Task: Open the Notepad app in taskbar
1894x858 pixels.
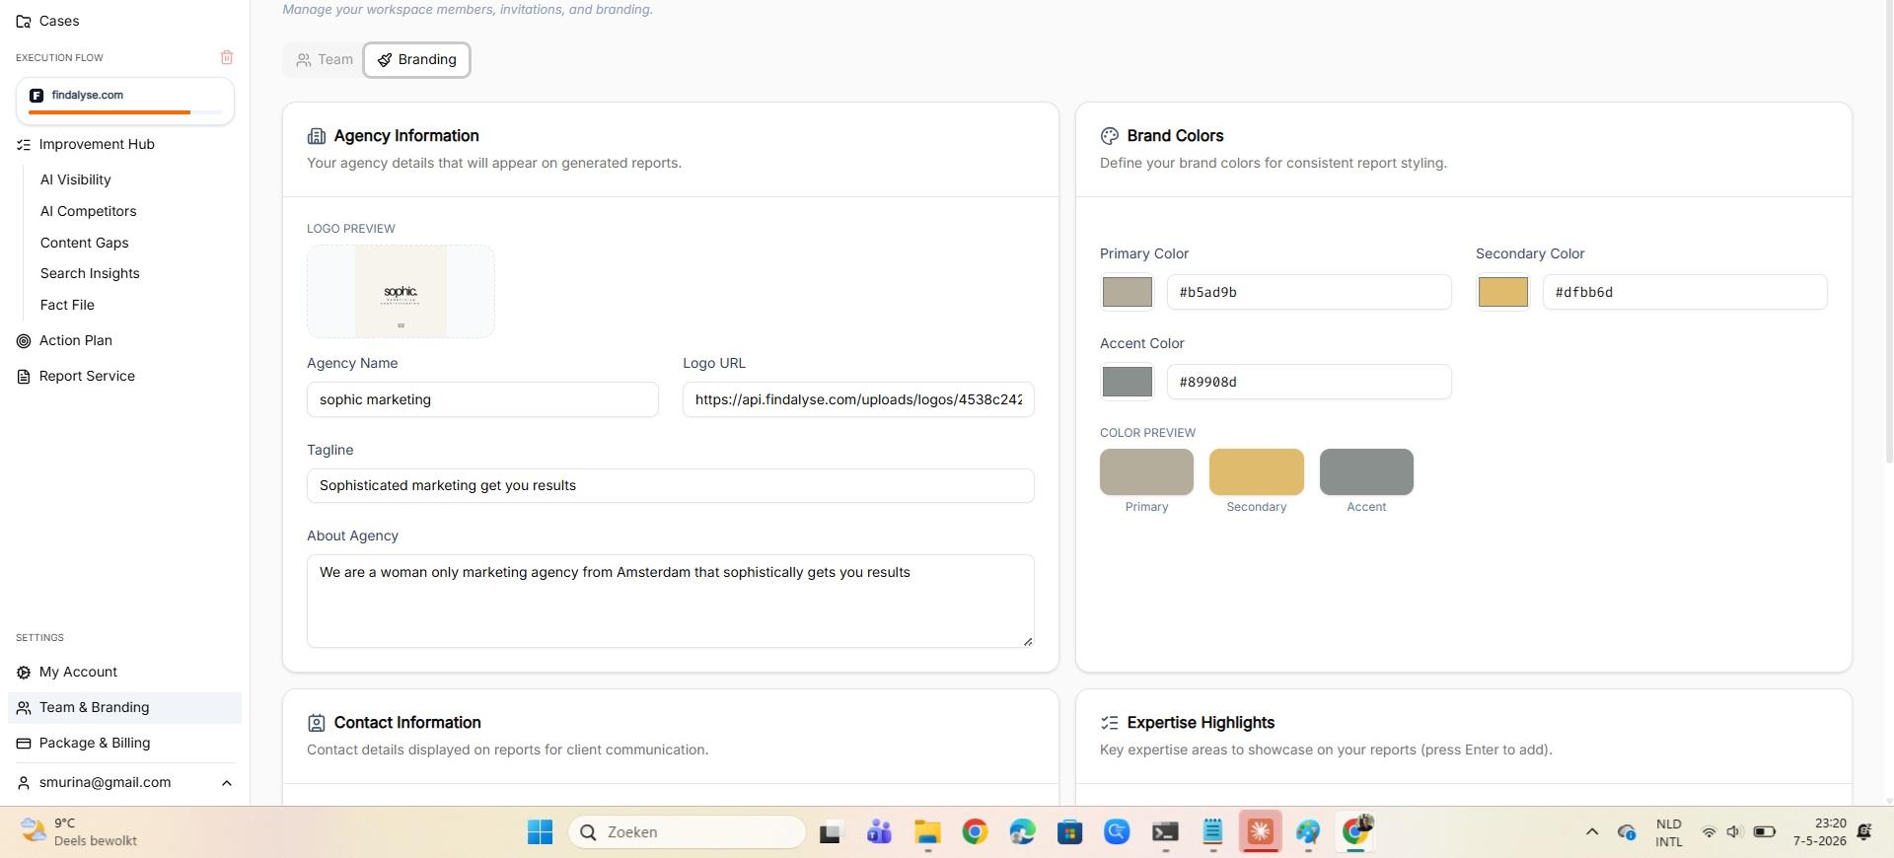Action: (x=1212, y=832)
